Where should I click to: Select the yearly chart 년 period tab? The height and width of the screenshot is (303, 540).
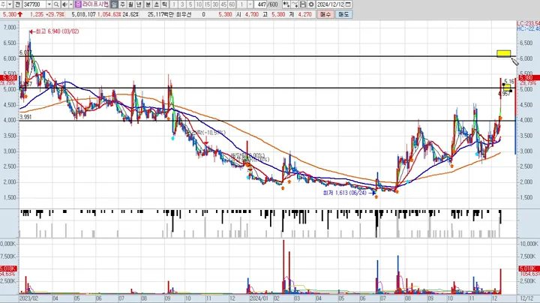[x=139, y=4]
